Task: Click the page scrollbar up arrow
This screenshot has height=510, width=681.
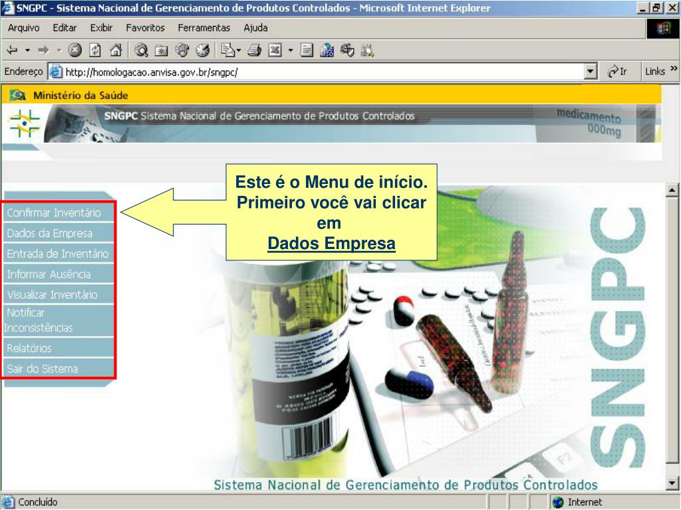Action: (x=672, y=189)
